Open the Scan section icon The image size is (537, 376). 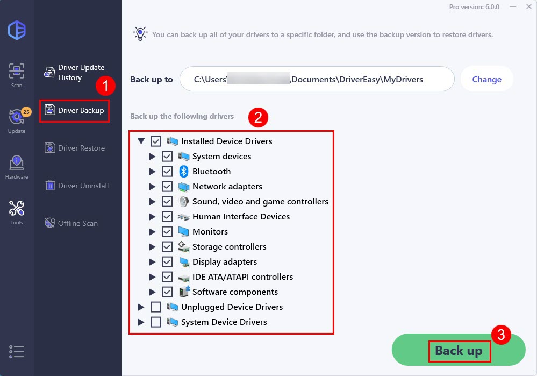pyautogui.click(x=17, y=72)
